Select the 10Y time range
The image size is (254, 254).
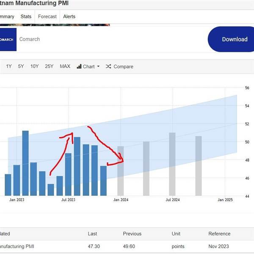pos(35,66)
